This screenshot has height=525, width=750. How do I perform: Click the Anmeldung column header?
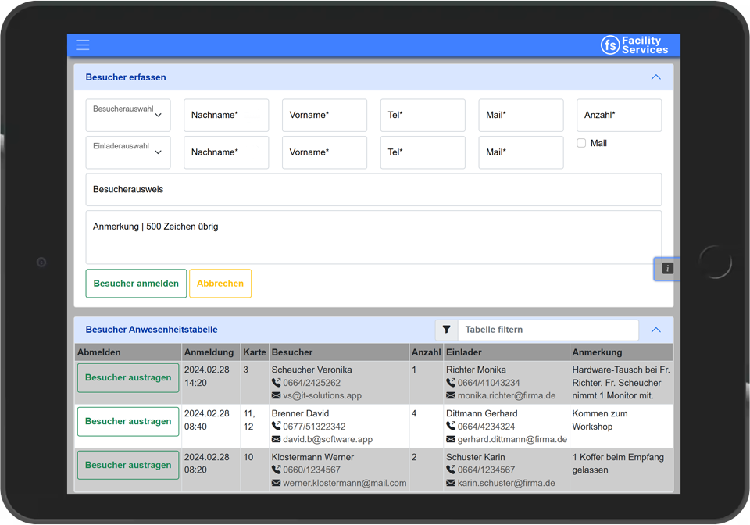coord(211,352)
